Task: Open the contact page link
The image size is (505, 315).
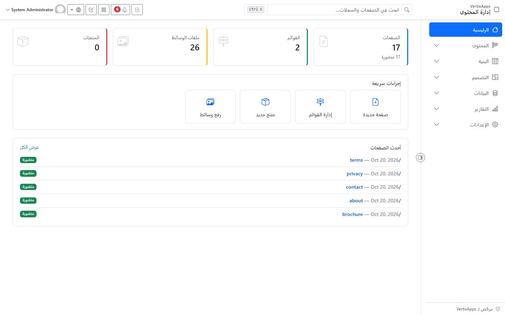Action: (355, 187)
